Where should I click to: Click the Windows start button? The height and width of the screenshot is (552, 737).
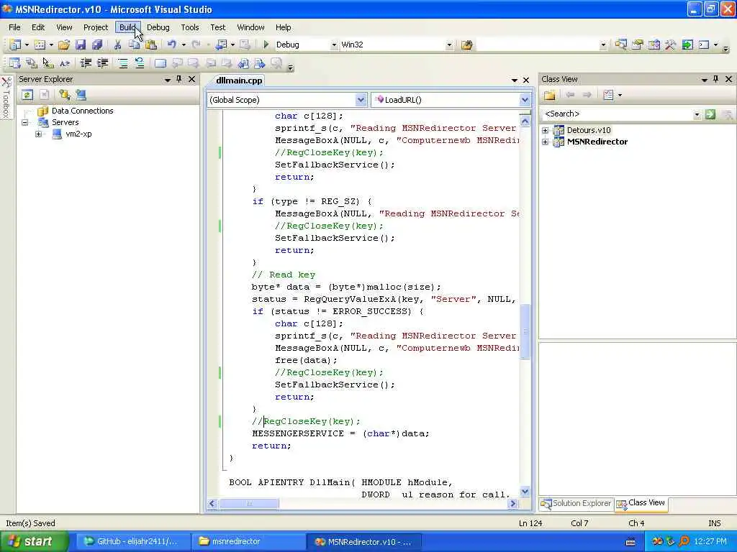click(x=34, y=541)
